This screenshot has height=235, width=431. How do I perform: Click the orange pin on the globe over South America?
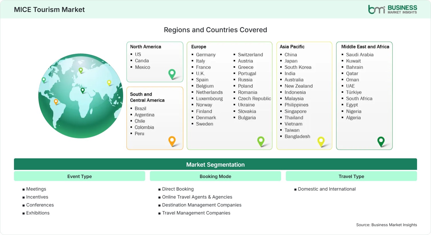(x=56, y=102)
